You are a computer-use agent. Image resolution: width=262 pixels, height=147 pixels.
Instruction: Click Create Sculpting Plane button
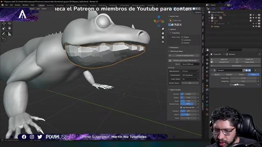184,56
